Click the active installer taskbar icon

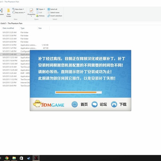coord(36,158)
